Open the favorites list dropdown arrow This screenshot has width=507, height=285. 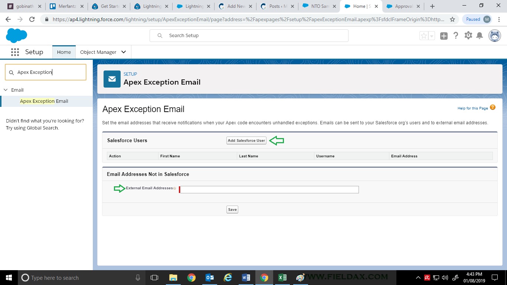pos(431,36)
